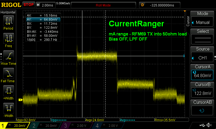The height and width of the screenshot is (129, 216).
Task: Select the Period measurement icon
Action: pyautogui.click(x=9, y=21)
